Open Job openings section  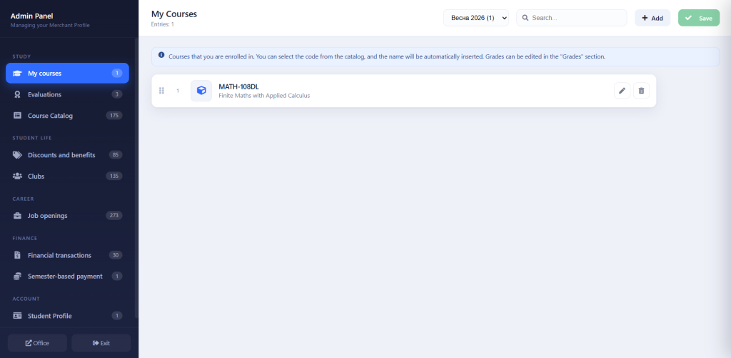67,216
